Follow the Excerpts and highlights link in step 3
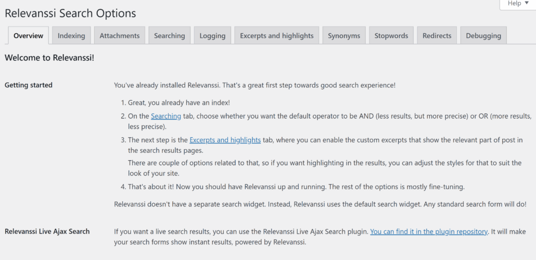Image resolution: width=536 pixels, height=260 pixels. click(x=225, y=140)
